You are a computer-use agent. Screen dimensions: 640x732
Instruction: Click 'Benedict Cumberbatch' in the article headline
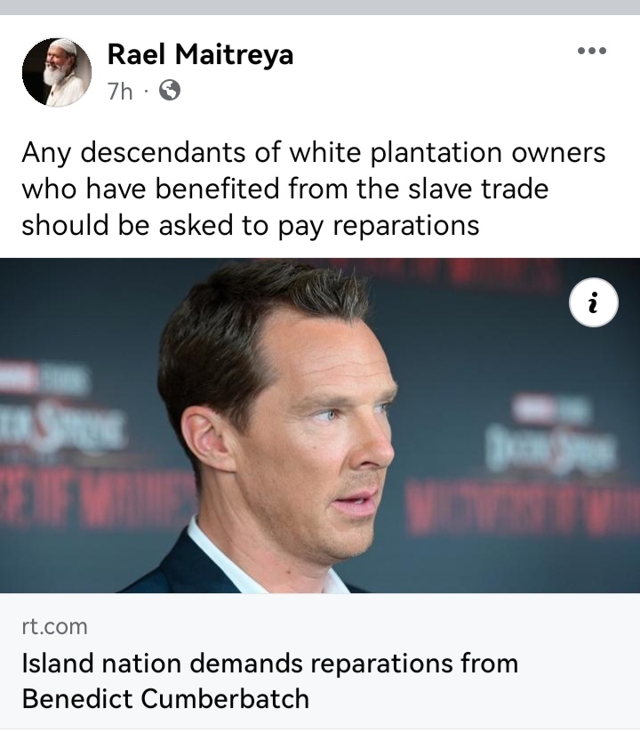point(165,699)
